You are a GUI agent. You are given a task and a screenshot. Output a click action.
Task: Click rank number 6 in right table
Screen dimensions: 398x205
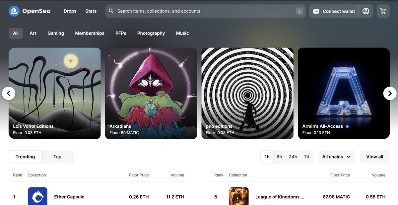click(216, 197)
